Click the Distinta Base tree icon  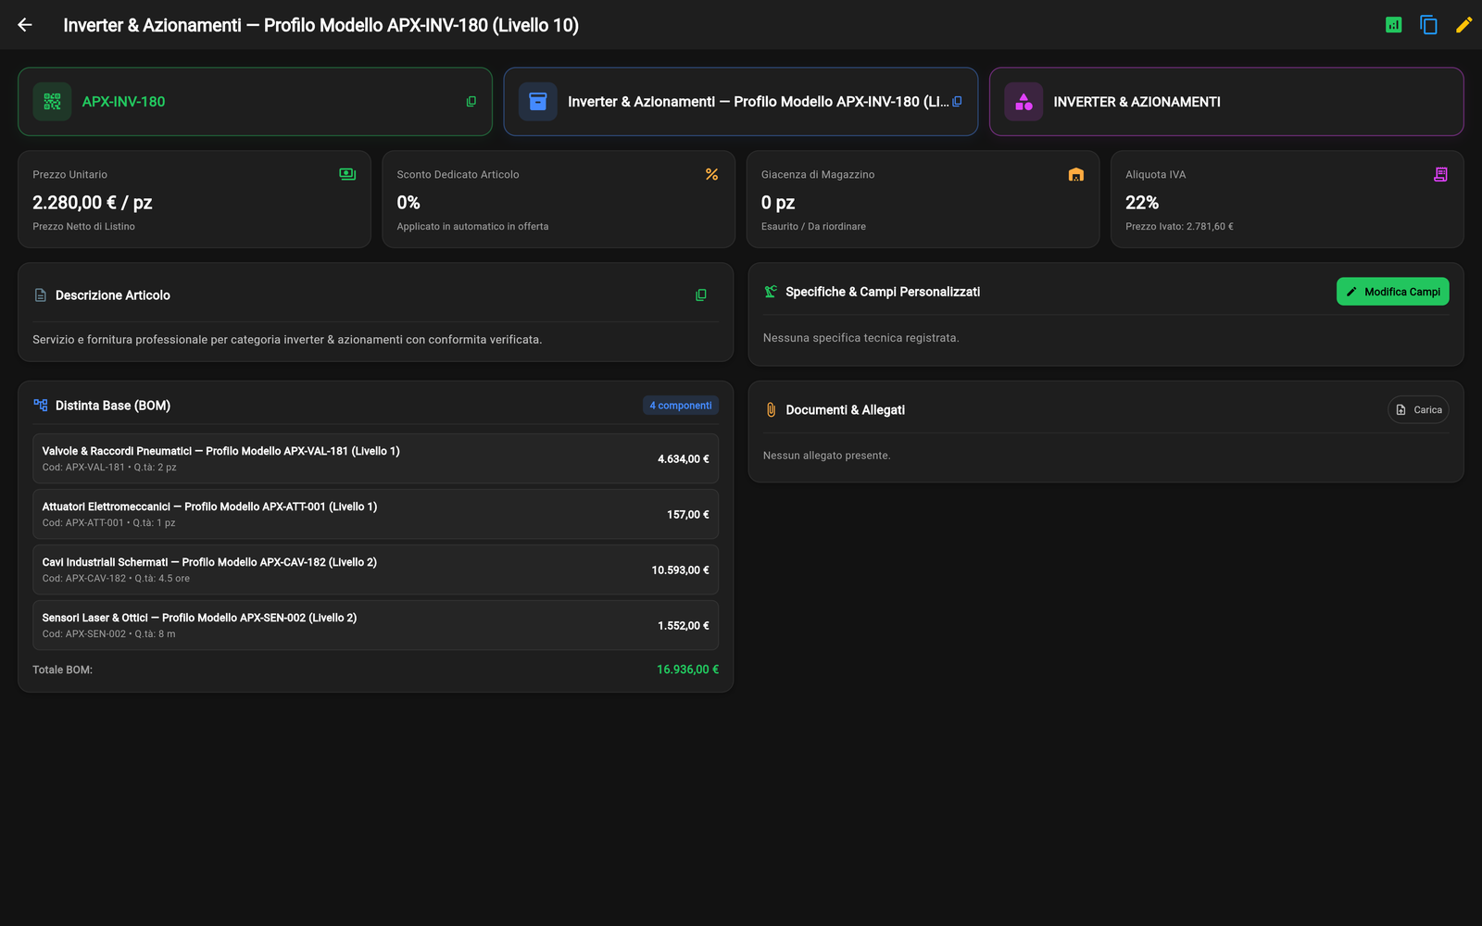40,406
